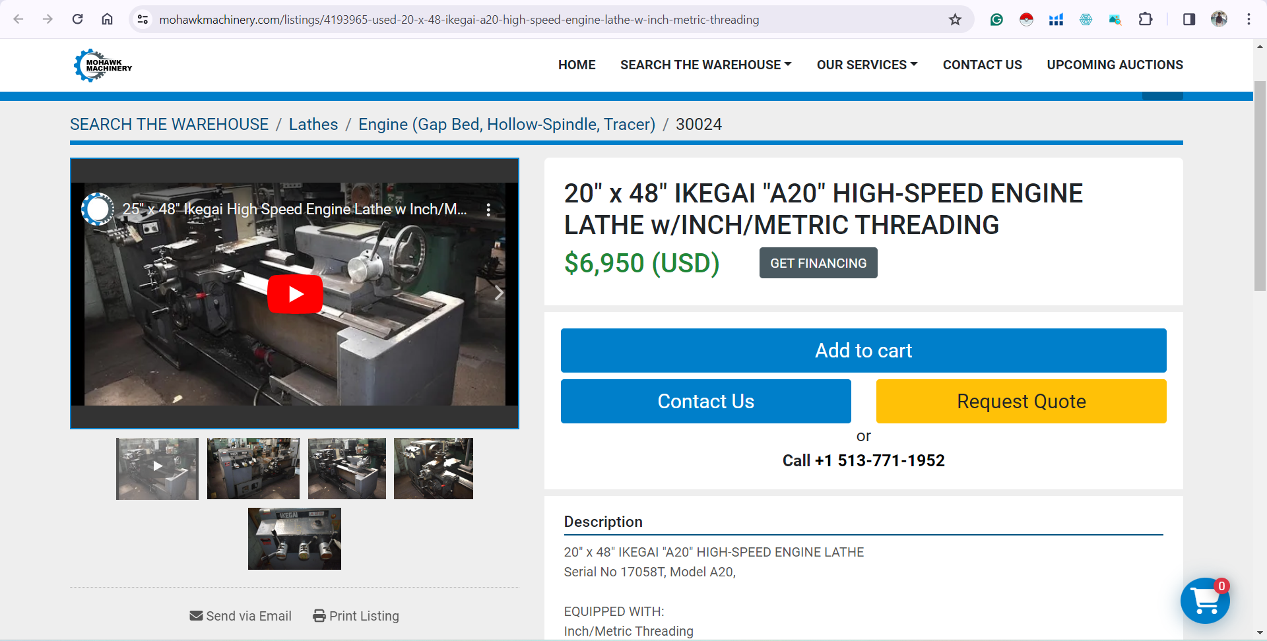Click the teal atom-like extension icon

1086,19
